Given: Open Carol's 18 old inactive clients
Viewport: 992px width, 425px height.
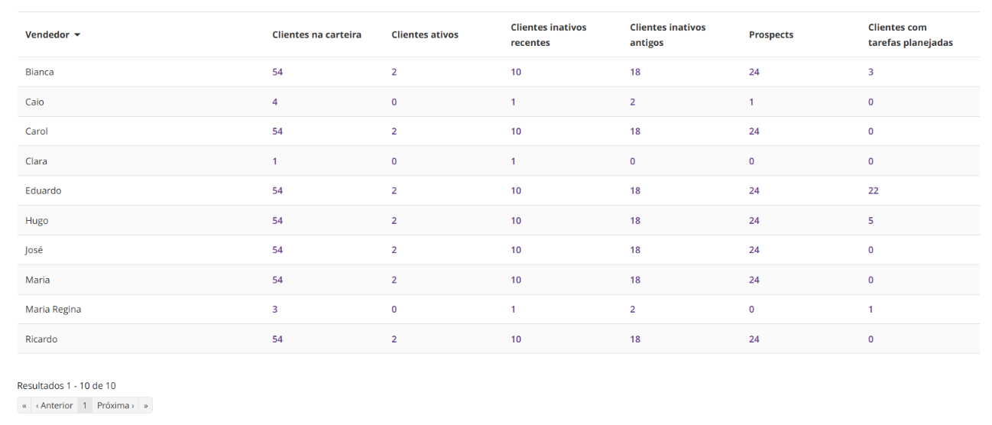Looking at the screenshot, I should point(635,131).
